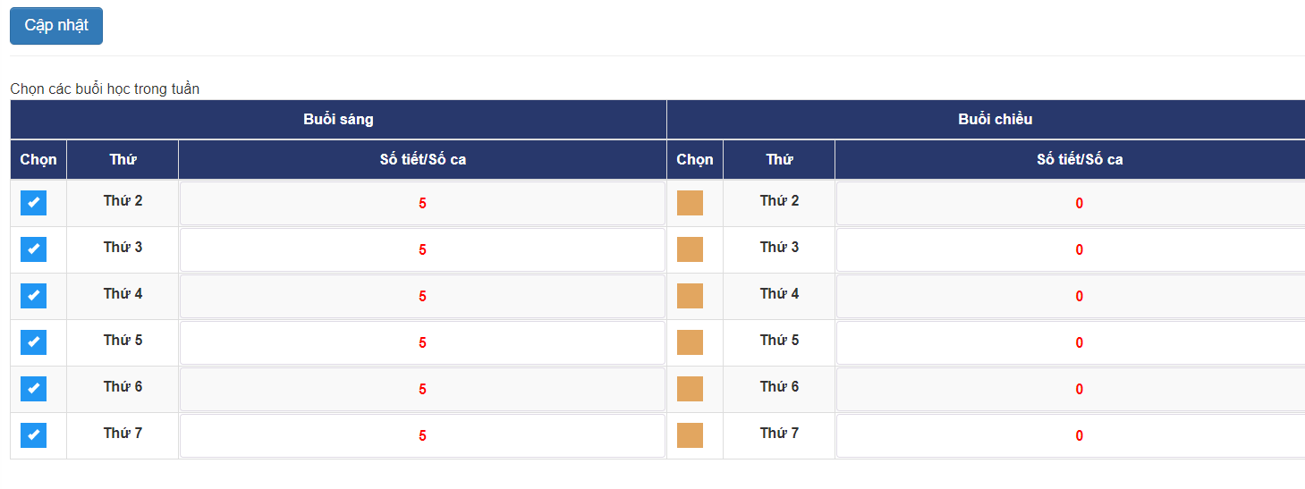The width and height of the screenshot is (1305, 489).
Task: Uncheck the morning Thứ 2 checkbox
Action: (34, 203)
